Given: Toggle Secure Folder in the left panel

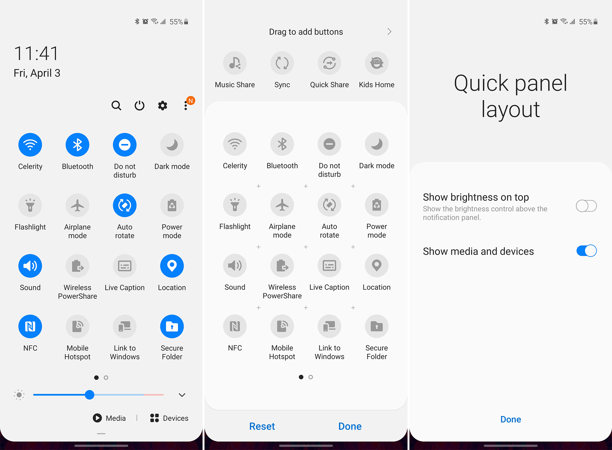Looking at the screenshot, I should pos(172,326).
